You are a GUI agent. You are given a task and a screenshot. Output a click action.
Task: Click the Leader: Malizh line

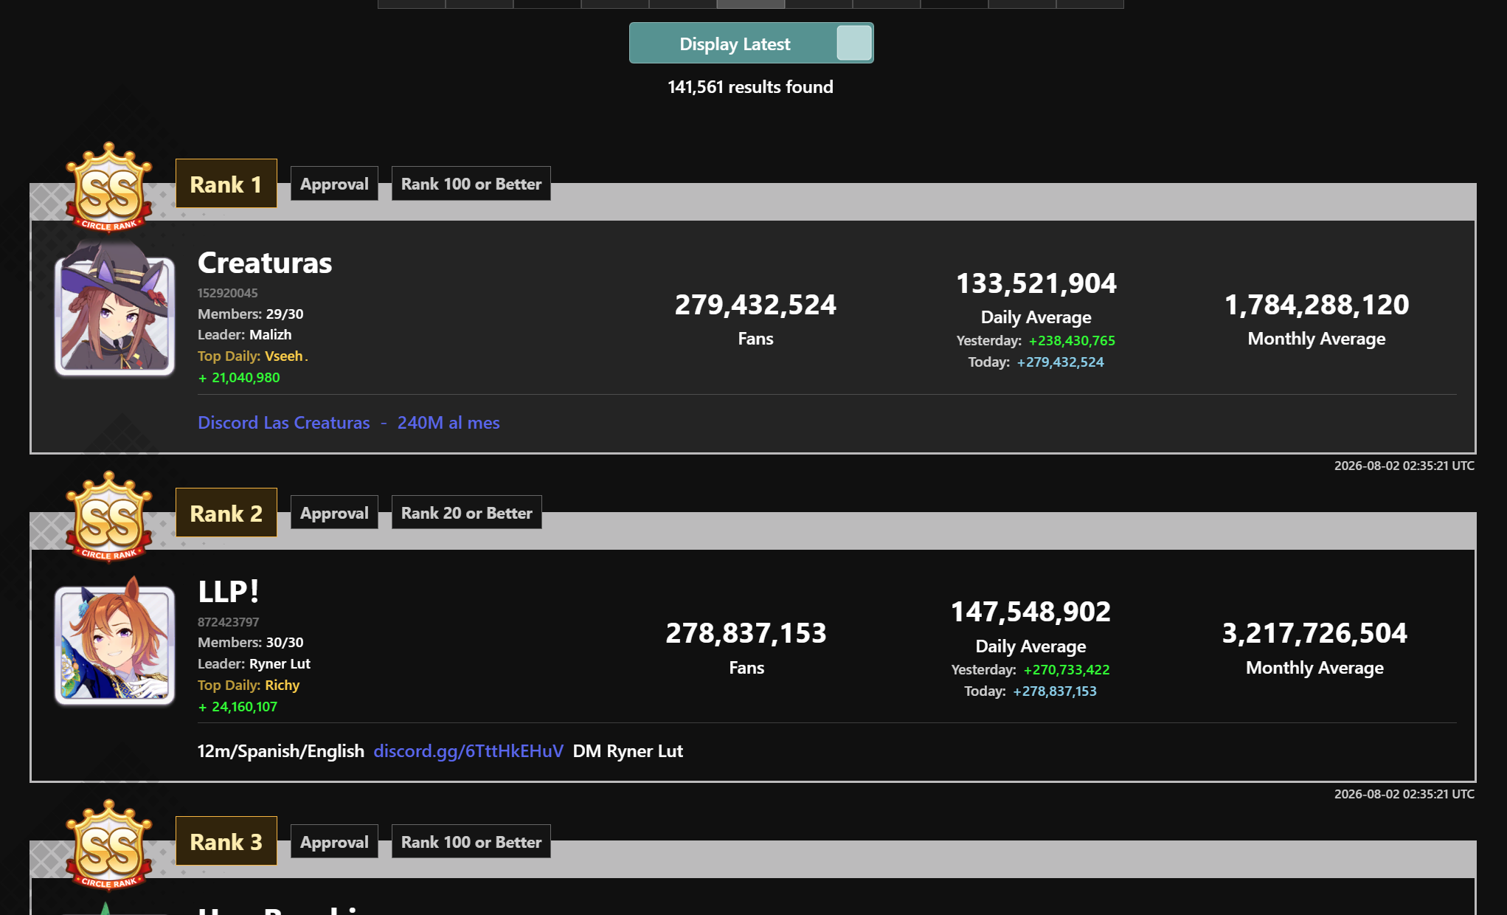(x=245, y=335)
